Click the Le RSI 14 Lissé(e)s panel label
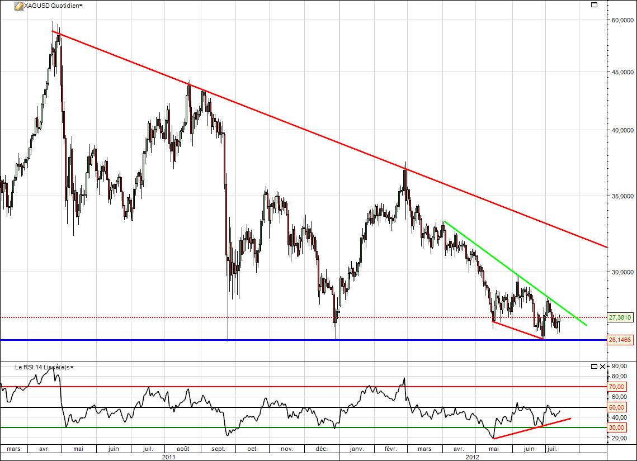The height and width of the screenshot is (461, 637). [x=42, y=368]
